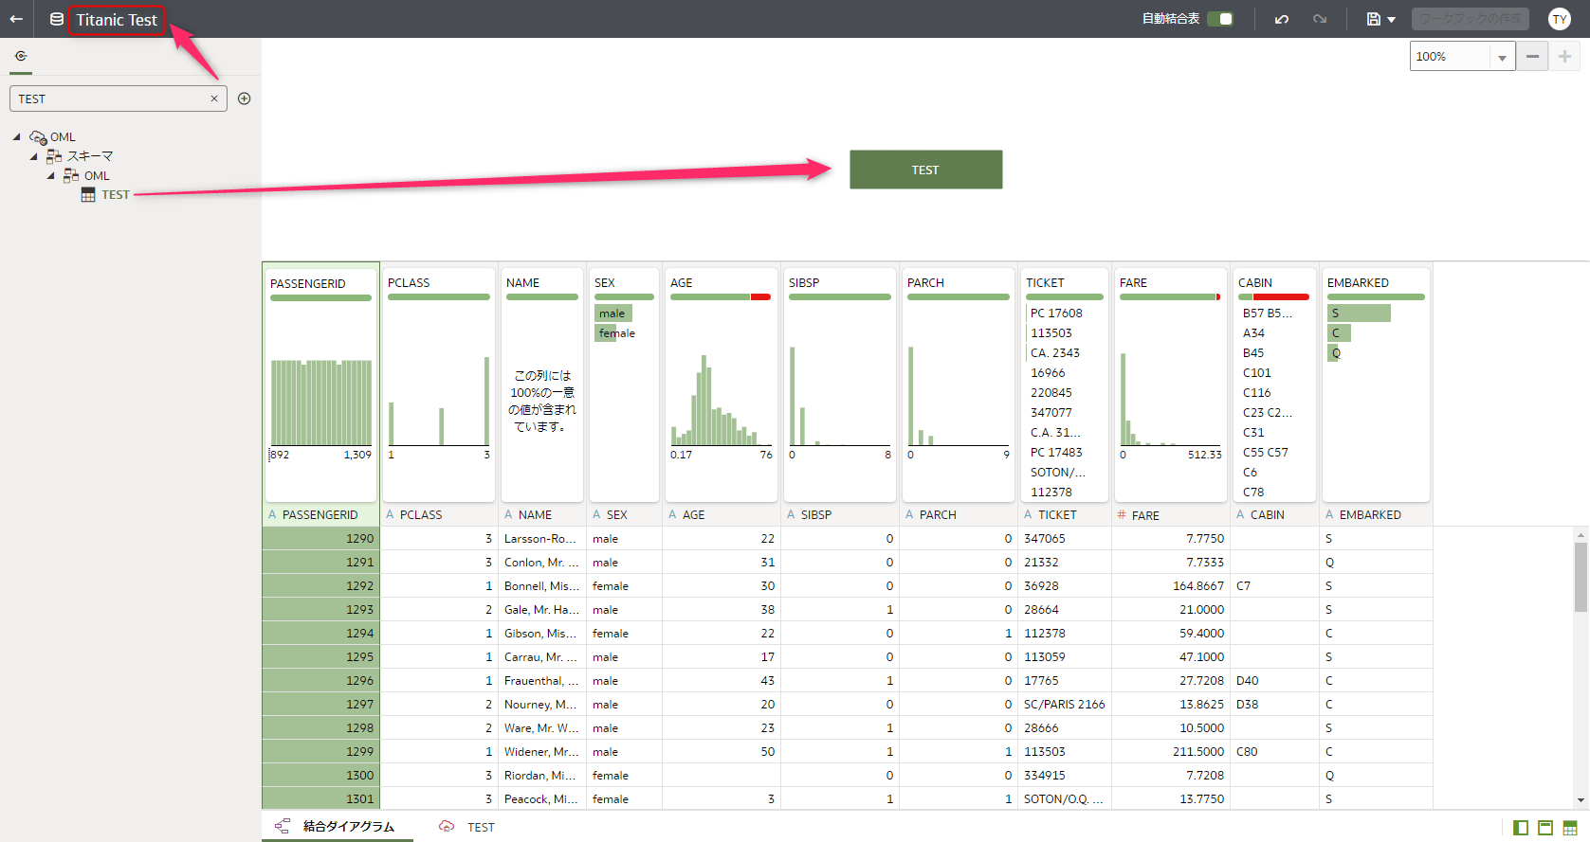The height and width of the screenshot is (842, 1590).
Task: Click the TY user avatar
Action: pyautogui.click(x=1560, y=19)
